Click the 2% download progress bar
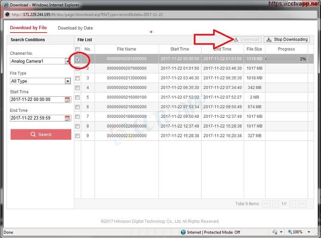The width and height of the screenshot is (321, 238). pyautogui.click(x=286, y=59)
